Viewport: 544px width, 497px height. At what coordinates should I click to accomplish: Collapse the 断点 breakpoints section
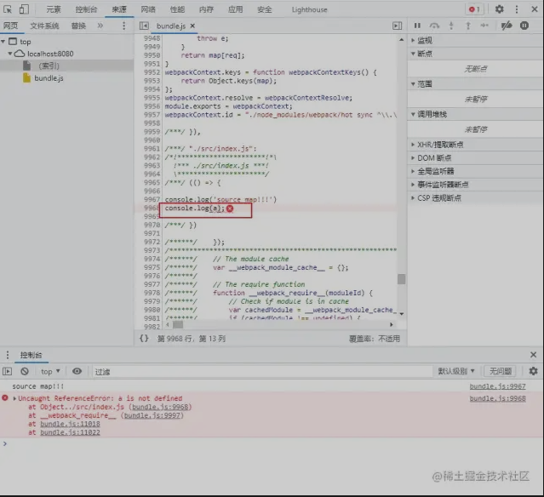(413, 54)
